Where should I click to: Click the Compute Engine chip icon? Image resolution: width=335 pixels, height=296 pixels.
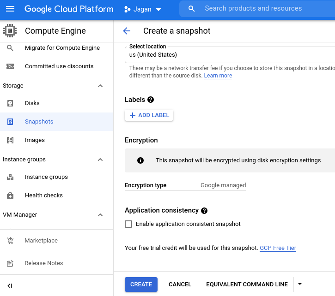[10, 31]
